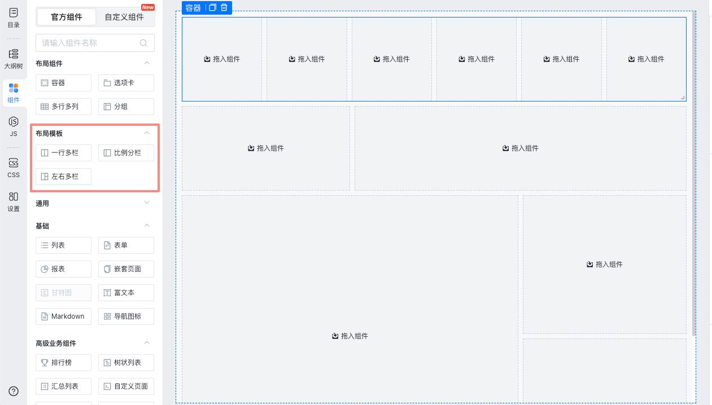Click the search magnifier icon

coord(143,43)
